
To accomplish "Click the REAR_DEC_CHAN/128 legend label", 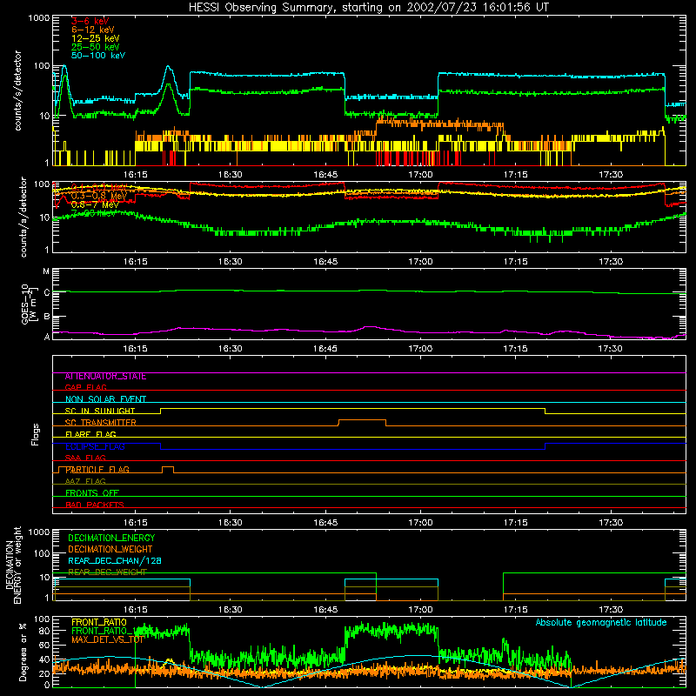I will (115, 561).
